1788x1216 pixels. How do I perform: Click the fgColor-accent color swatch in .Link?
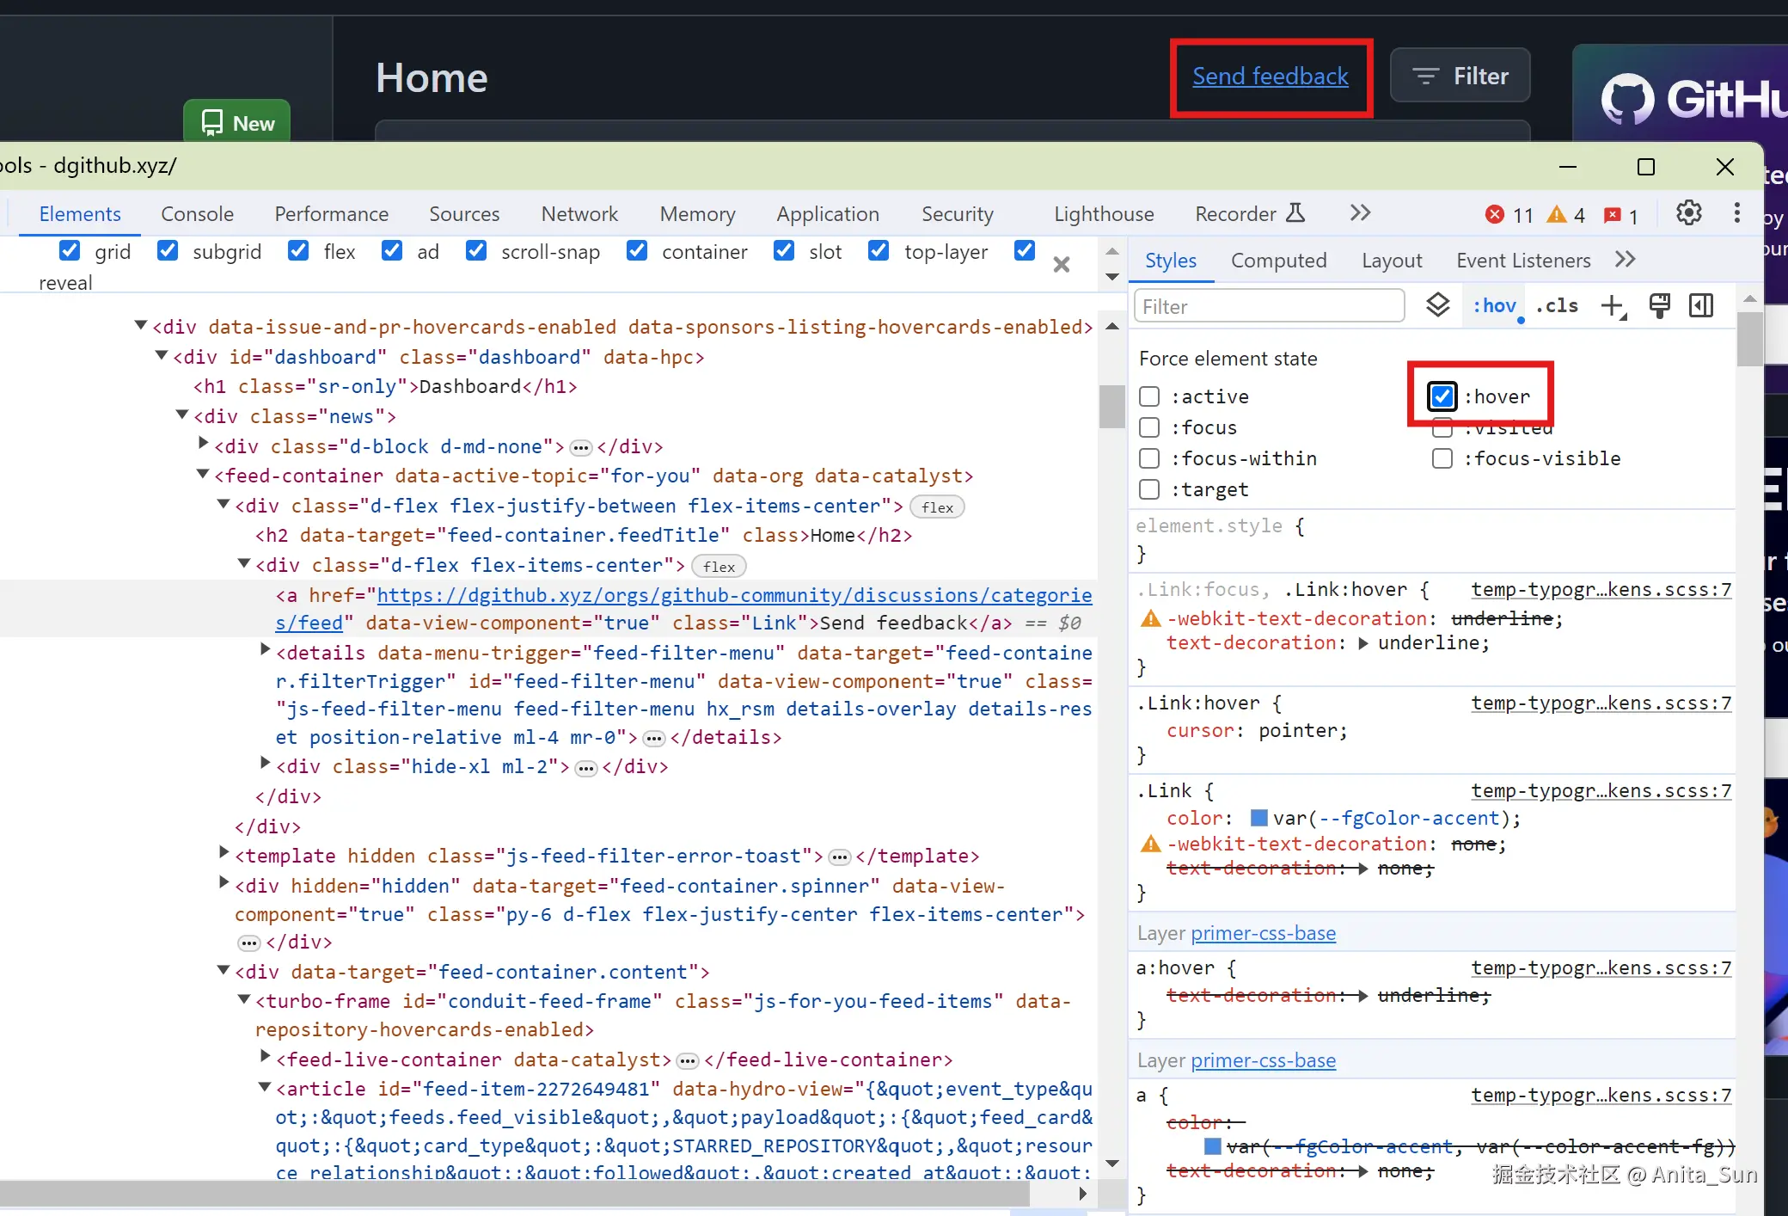[1258, 818]
